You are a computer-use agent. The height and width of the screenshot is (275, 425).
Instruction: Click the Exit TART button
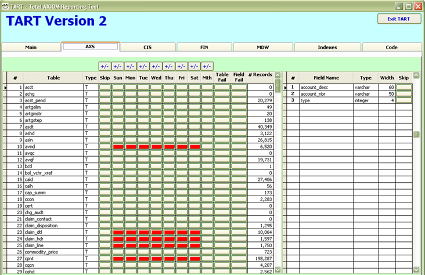pyautogui.click(x=399, y=19)
